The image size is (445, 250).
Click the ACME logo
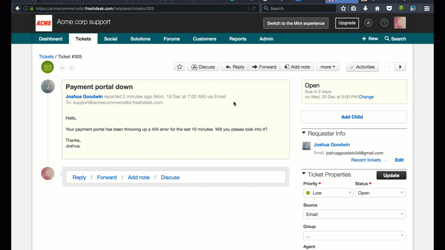click(x=44, y=23)
